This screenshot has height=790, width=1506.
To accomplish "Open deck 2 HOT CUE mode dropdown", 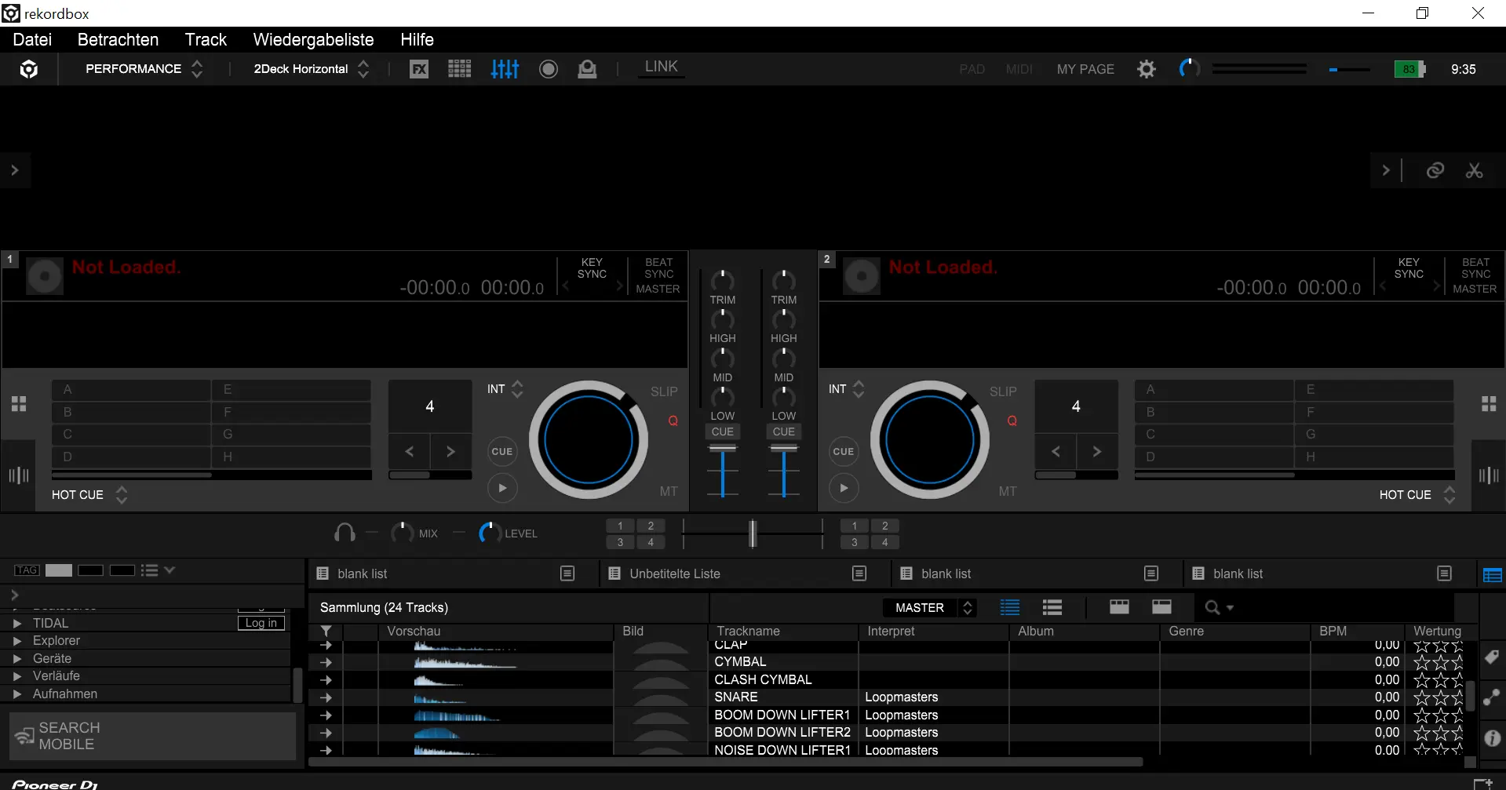I will (1417, 495).
